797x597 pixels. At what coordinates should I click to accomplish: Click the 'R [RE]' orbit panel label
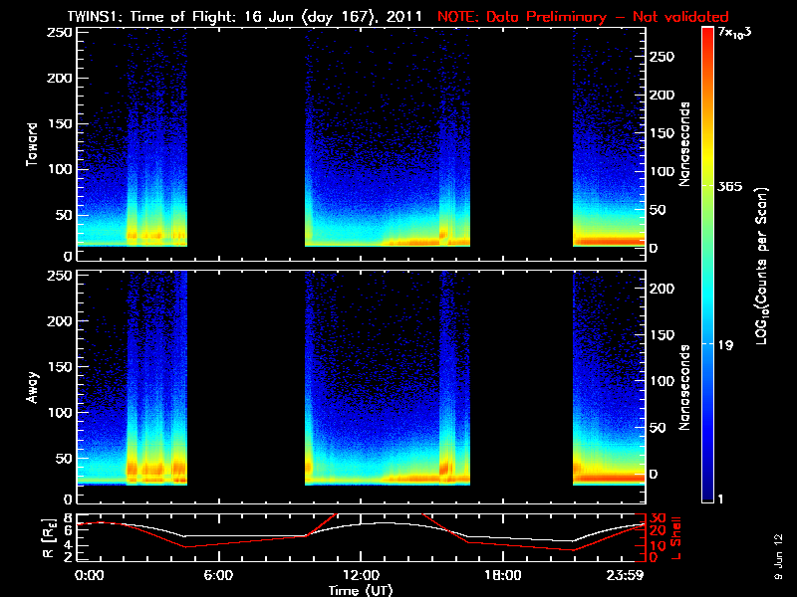pyautogui.click(x=35, y=537)
